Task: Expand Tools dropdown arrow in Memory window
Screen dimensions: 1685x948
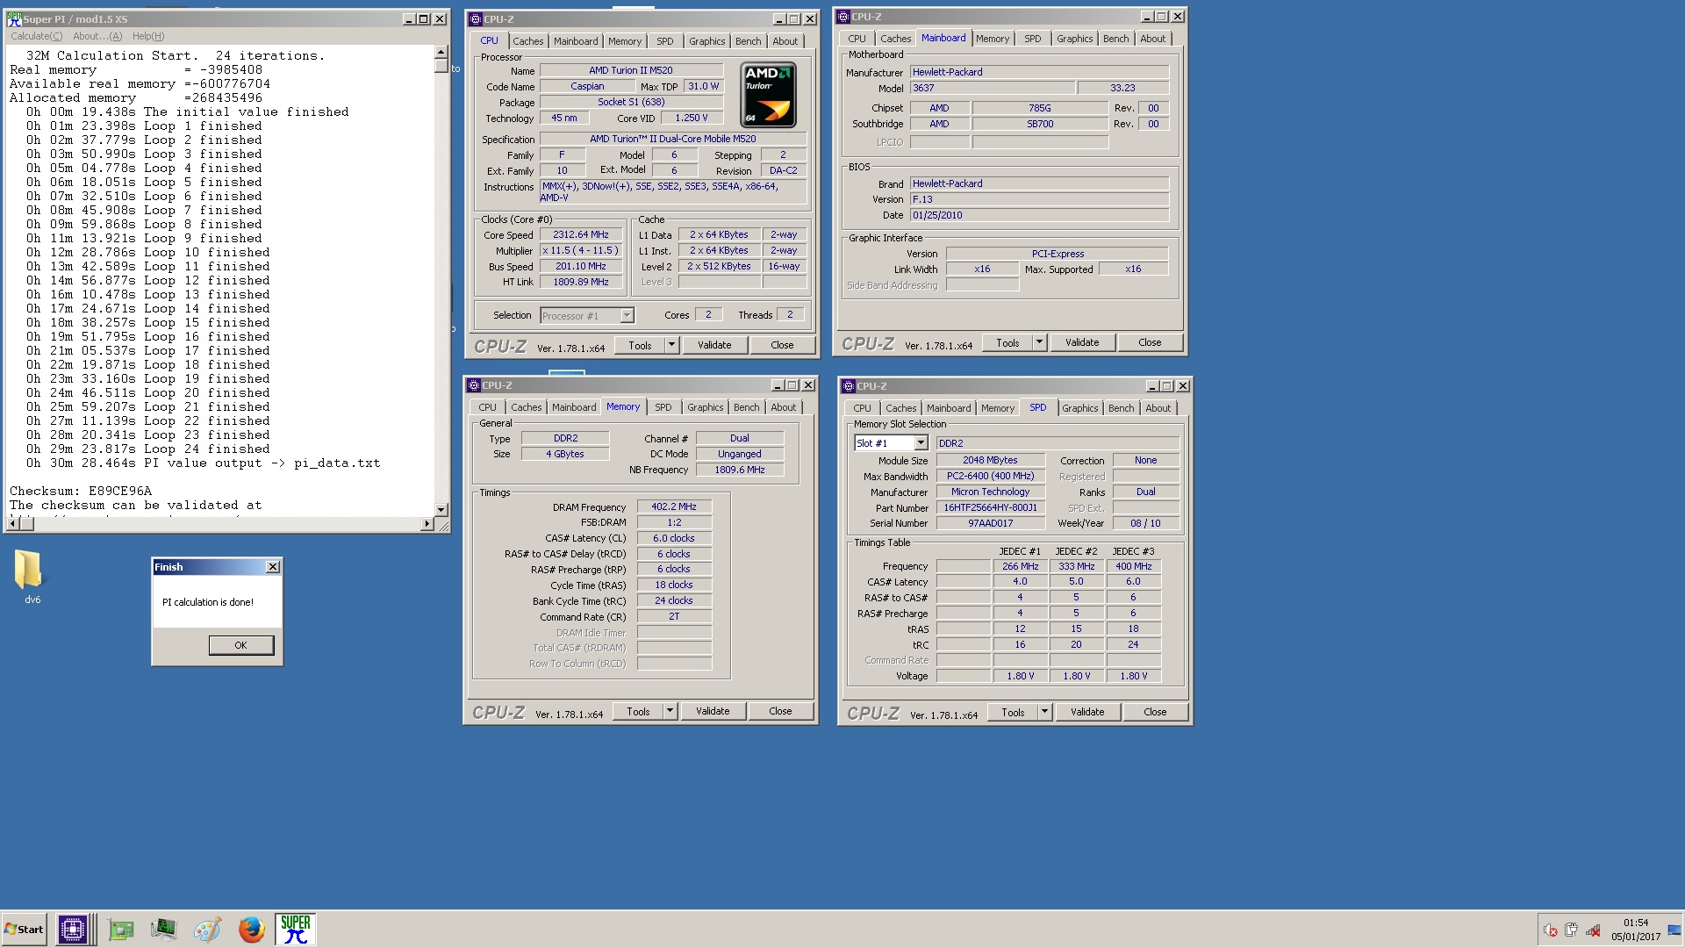Action: pyautogui.click(x=670, y=711)
